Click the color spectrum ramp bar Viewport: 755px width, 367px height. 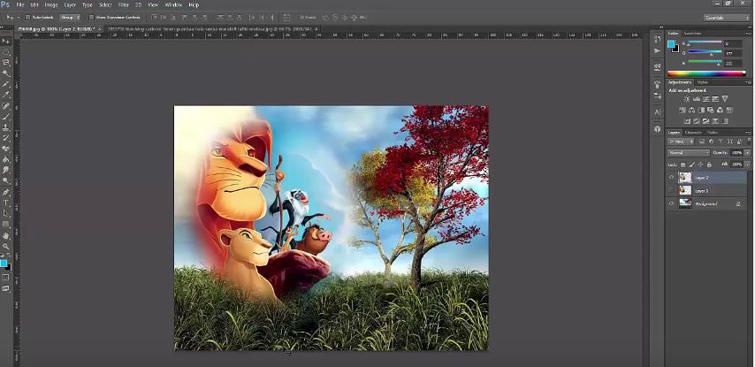(x=706, y=73)
